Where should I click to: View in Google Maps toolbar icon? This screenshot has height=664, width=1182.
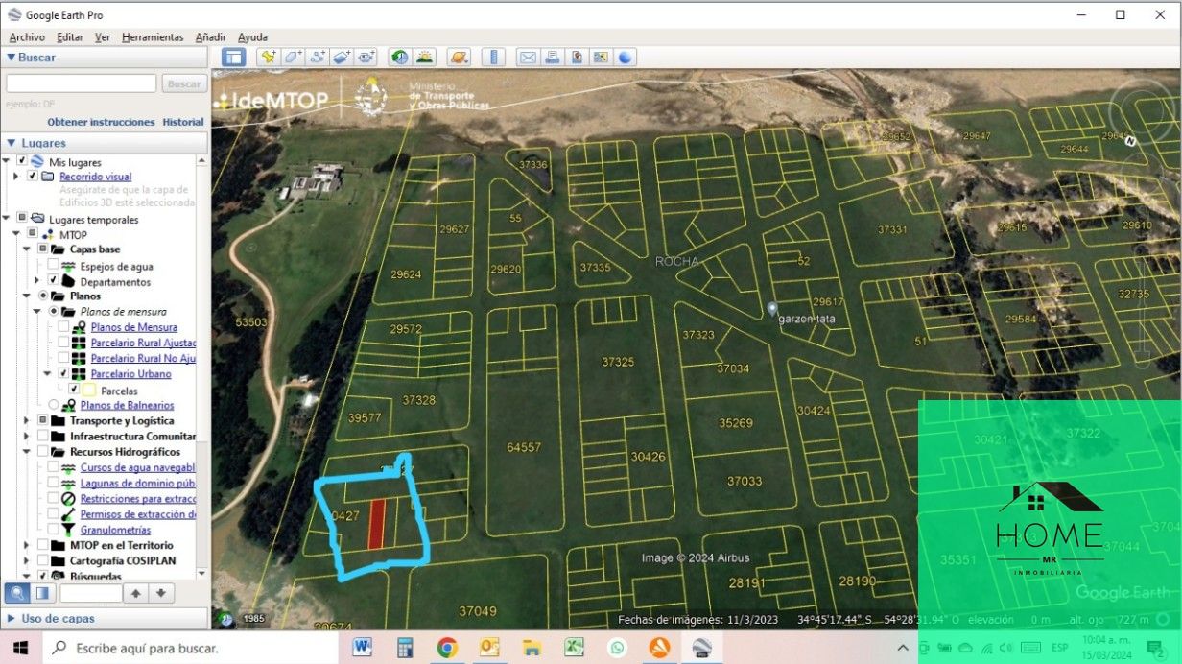[601, 57]
